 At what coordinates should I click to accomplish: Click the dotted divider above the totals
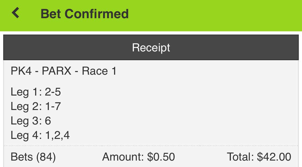tap(151, 146)
